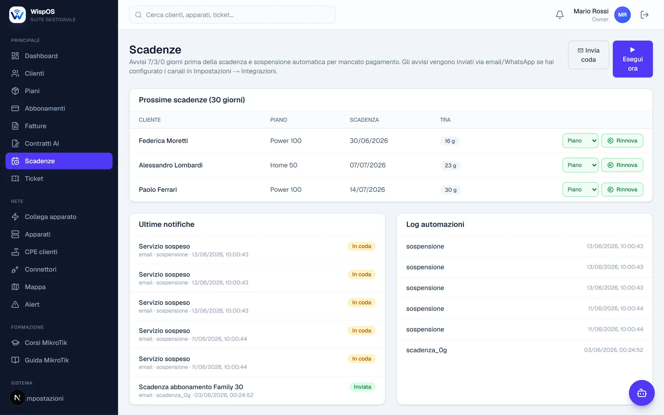The image size is (664, 415).
Task: Open the MR user avatar
Action: [x=622, y=15]
